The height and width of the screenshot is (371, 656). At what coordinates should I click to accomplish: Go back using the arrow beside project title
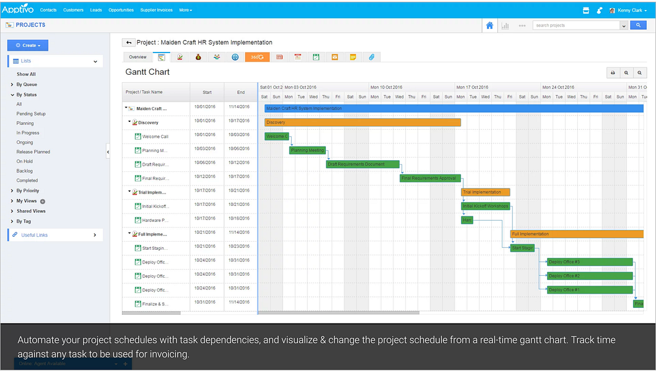tap(128, 43)
